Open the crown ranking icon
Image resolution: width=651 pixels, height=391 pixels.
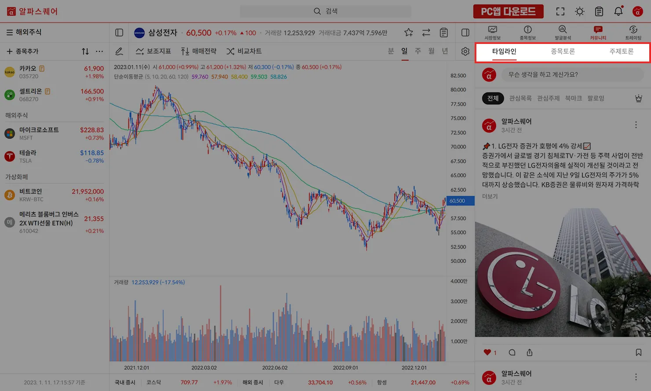(639, 98)
